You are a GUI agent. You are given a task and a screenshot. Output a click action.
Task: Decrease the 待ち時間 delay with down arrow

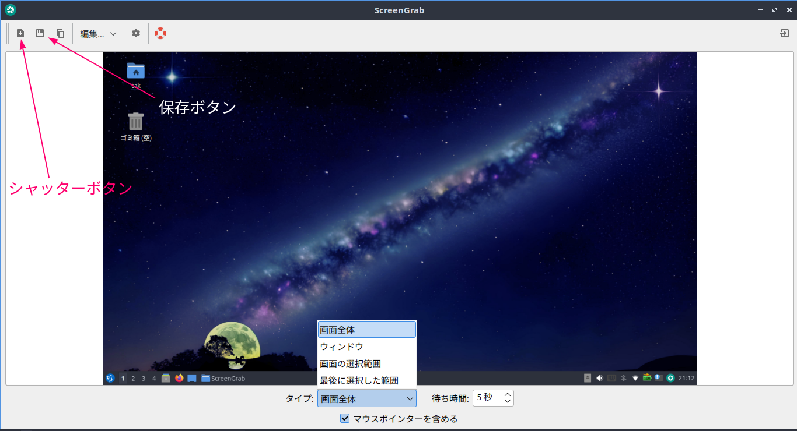coord(508,402)
